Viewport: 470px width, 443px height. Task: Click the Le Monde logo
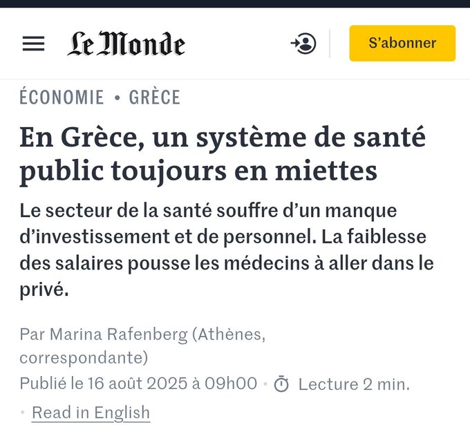click(126, 44)
